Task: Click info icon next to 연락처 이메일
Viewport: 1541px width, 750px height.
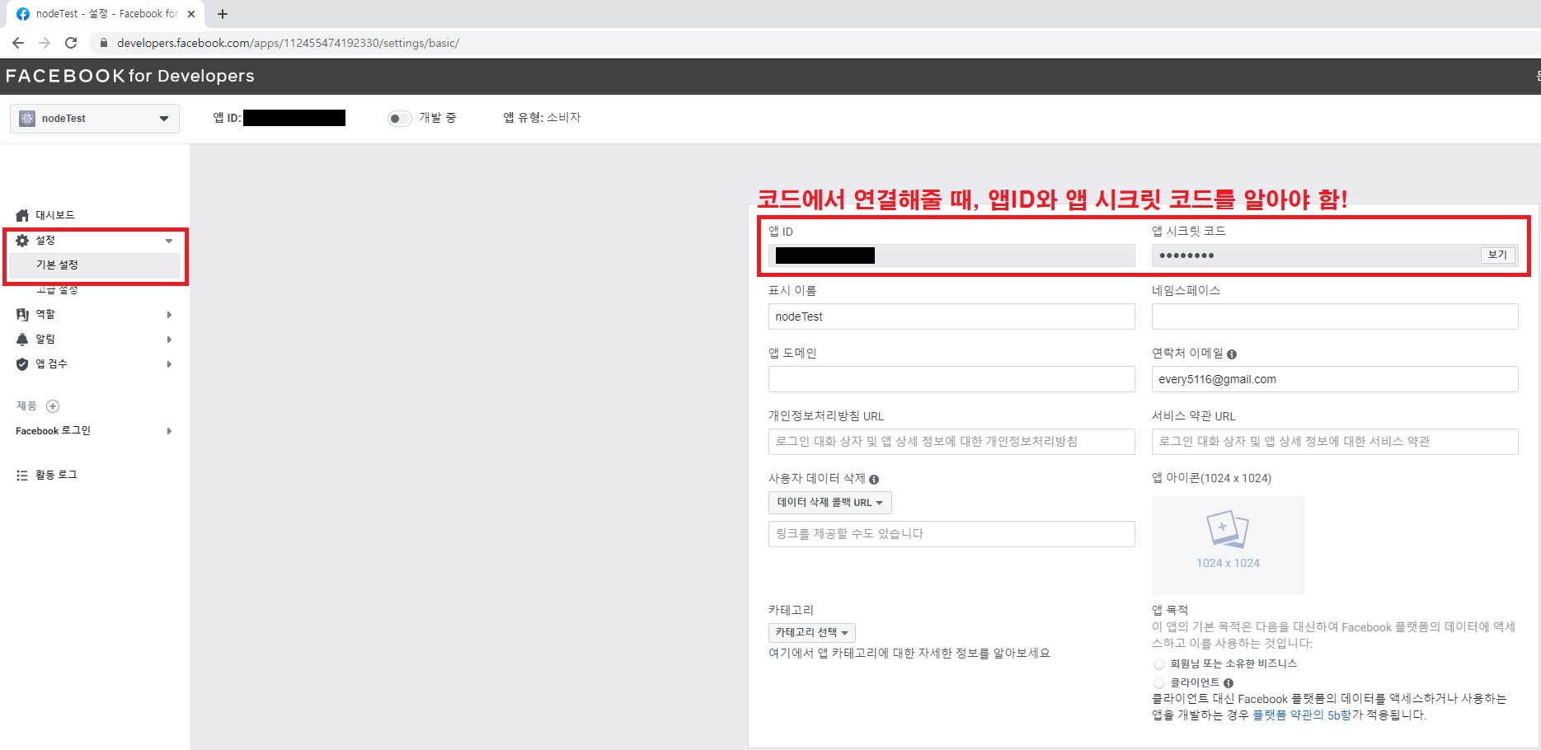Action: click(1232, 354)
